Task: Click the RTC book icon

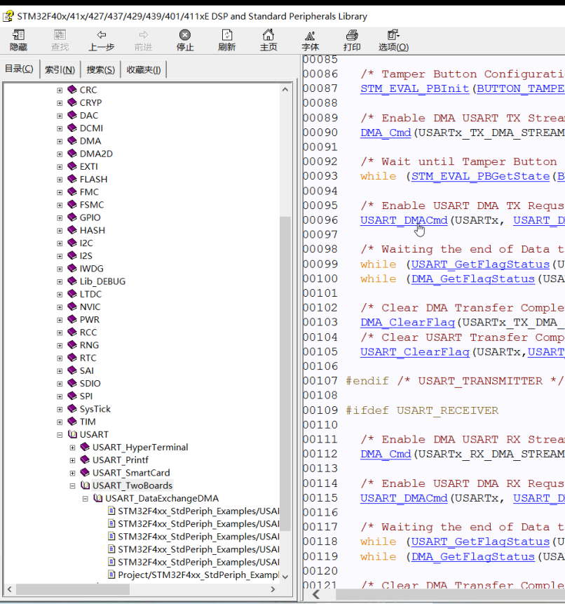Action: (x=72, y=358)
